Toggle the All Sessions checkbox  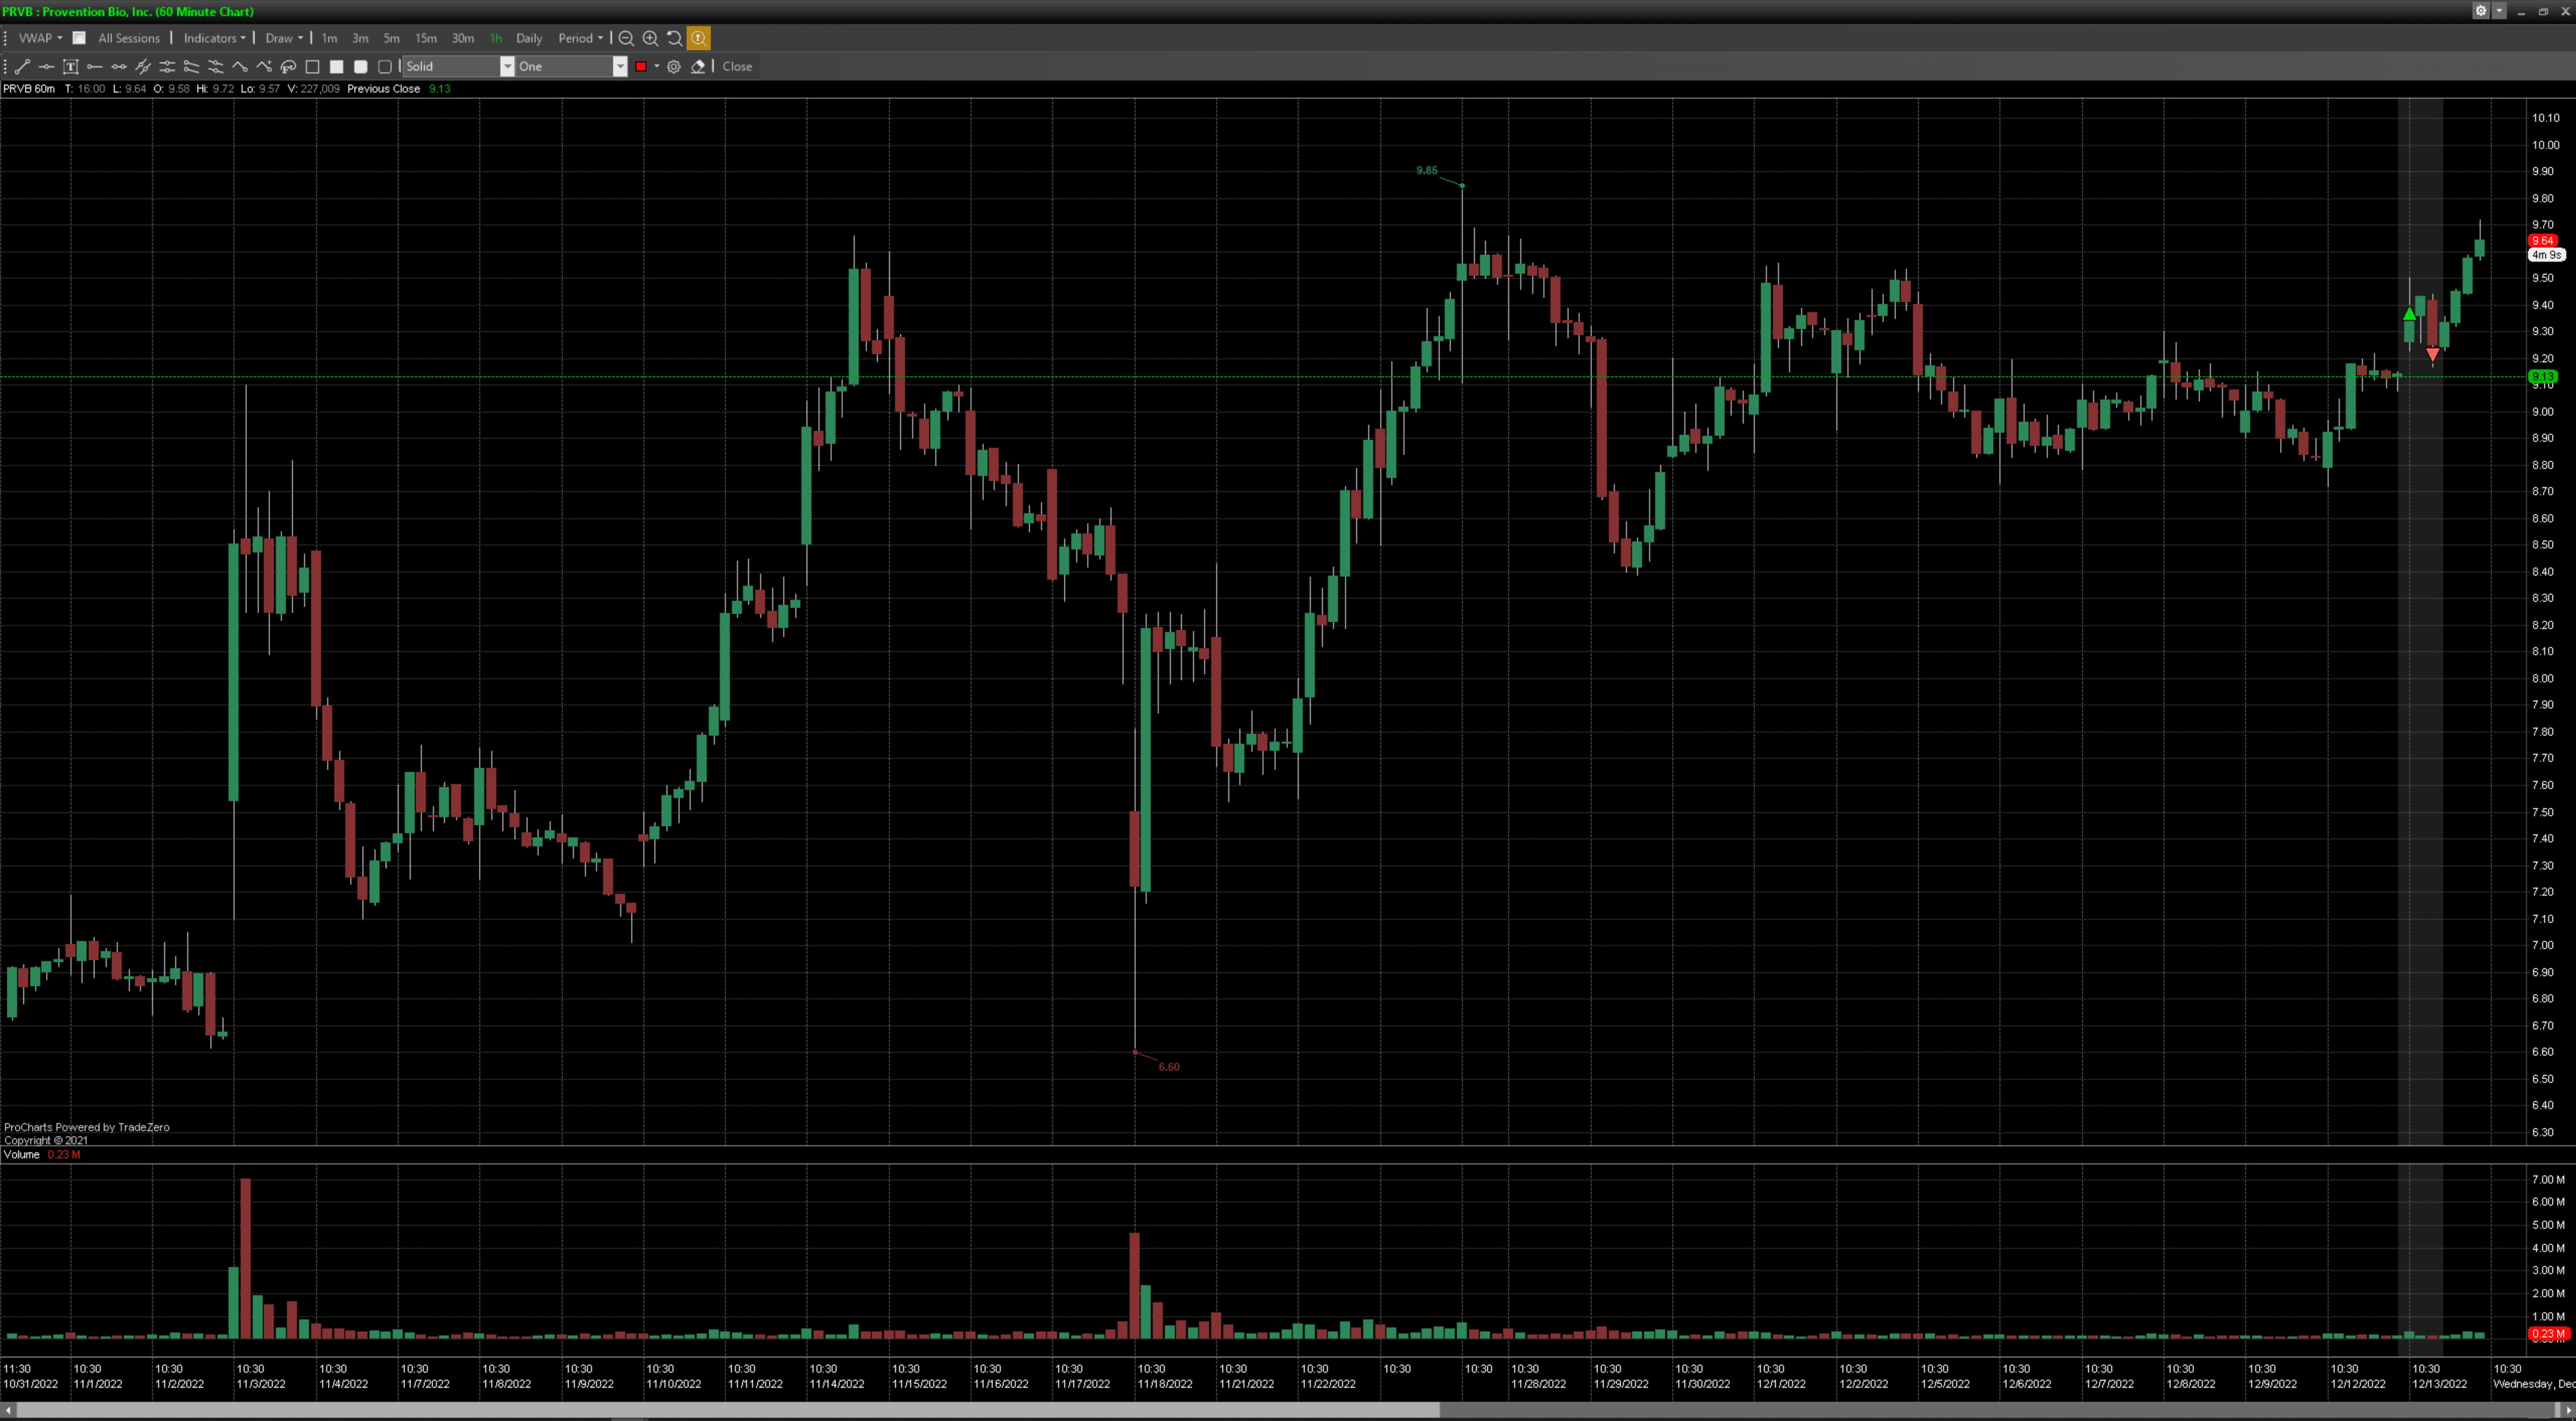click(79, 38)
